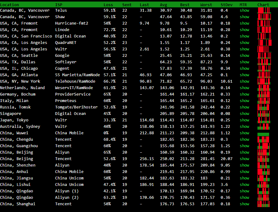278x212 pixels.
Task: Show MTR for Los Angeles QuadraNET
Action: click(x=244, y=43)
